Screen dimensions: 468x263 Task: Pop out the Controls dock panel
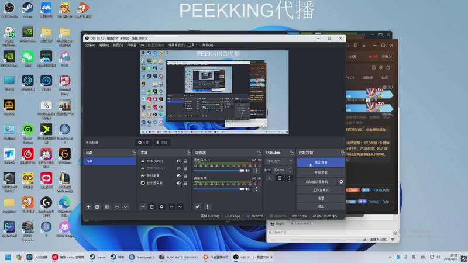click(343, 153)
